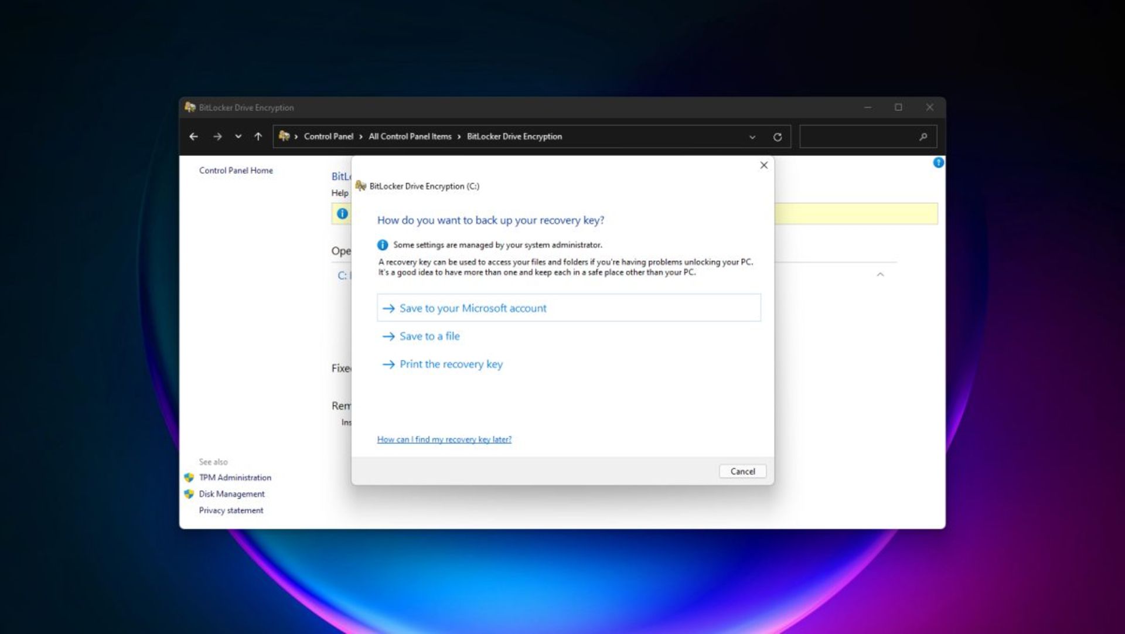Maximize the BitLocker Drive Encryption window

click(x=898, y=107)
